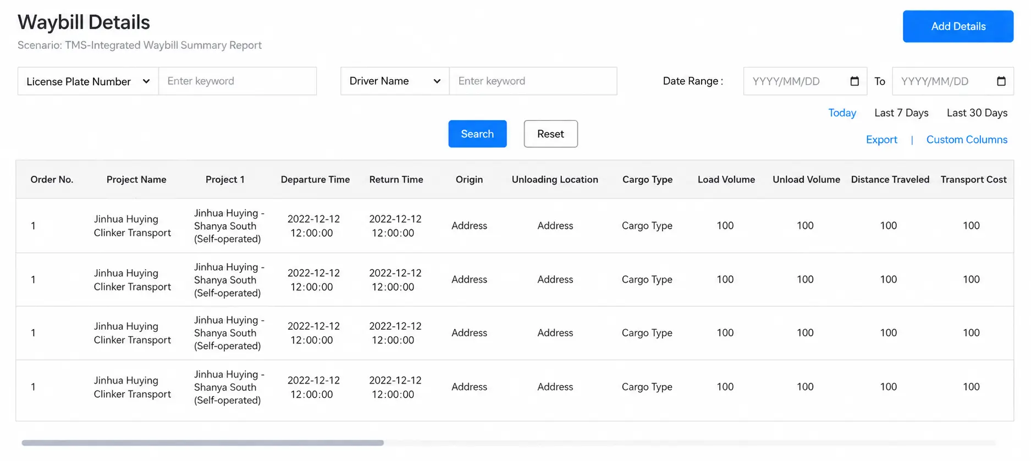Filter by Last 30 Days
1031x461 pixels.
click(977, 113)
